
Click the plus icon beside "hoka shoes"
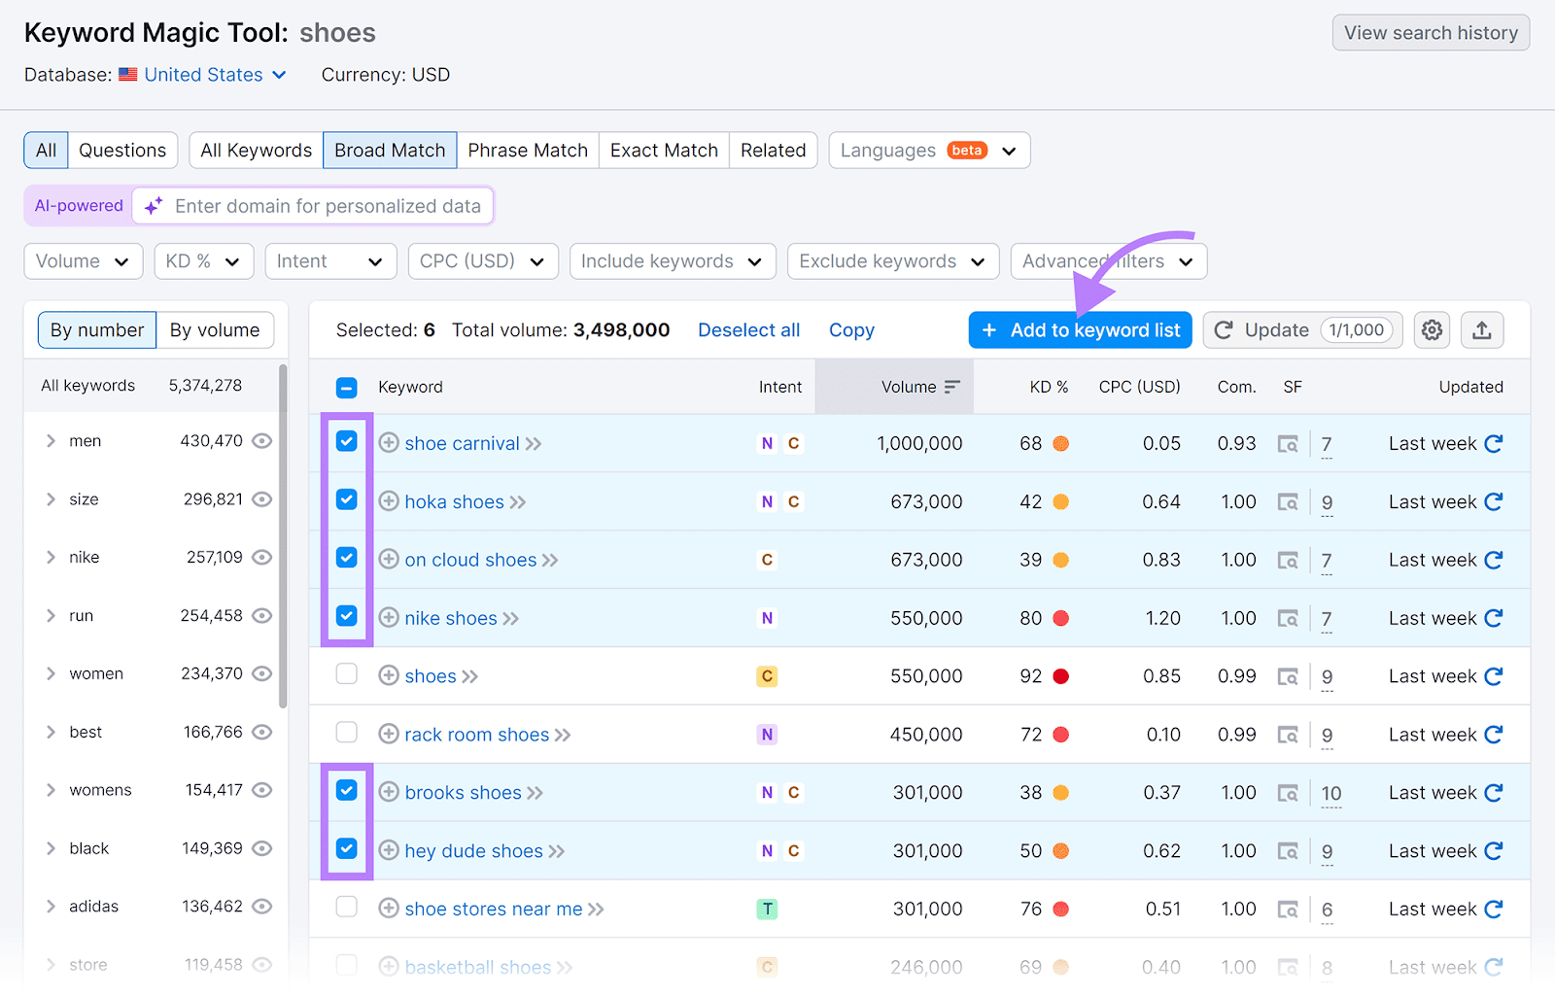(x=388, y=501)
